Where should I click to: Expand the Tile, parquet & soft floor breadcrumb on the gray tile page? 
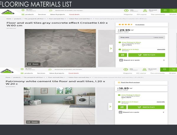[35, 18]
